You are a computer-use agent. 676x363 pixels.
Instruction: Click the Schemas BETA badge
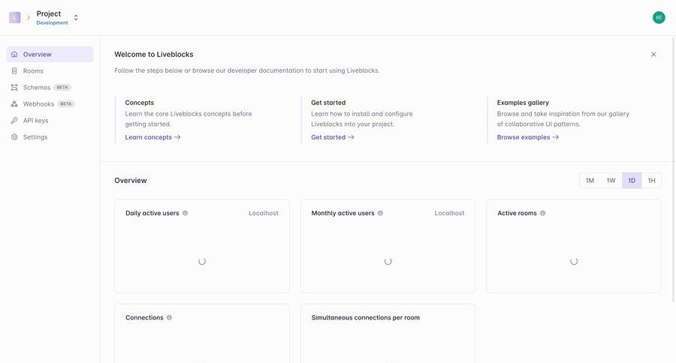[x=62, y=88]
